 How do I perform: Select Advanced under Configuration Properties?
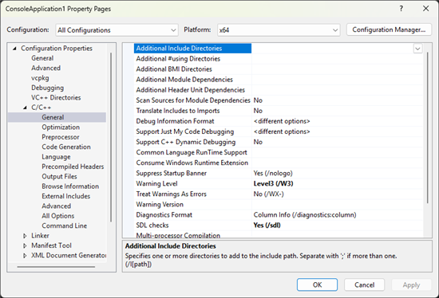pos(45,68)
